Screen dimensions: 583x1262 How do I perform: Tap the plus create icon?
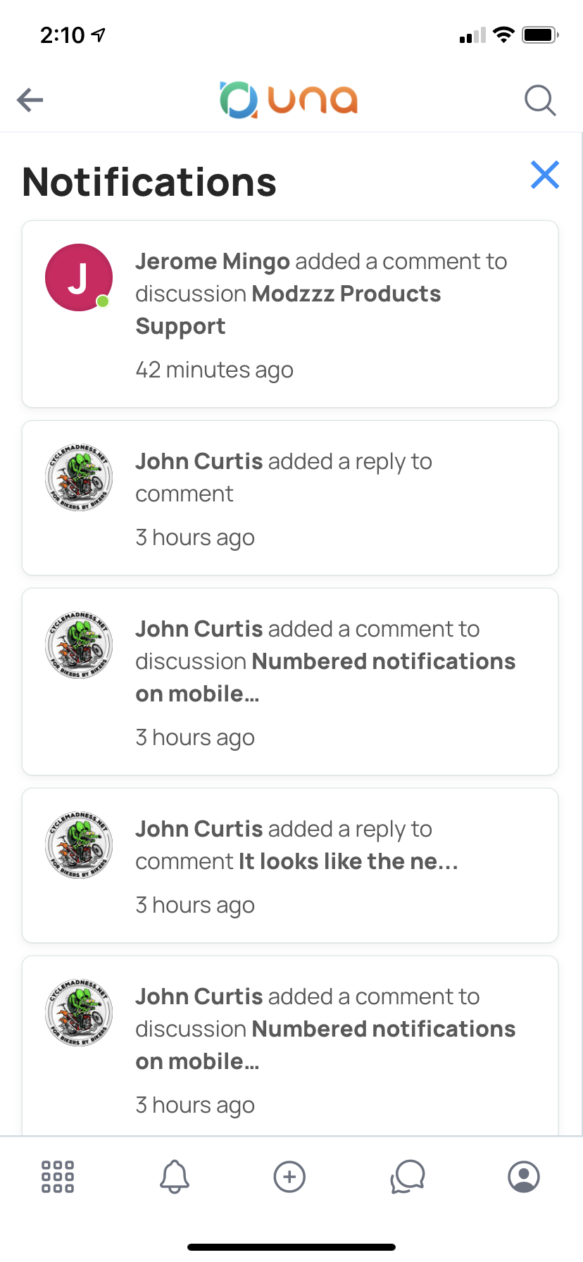pos(289,1177)
